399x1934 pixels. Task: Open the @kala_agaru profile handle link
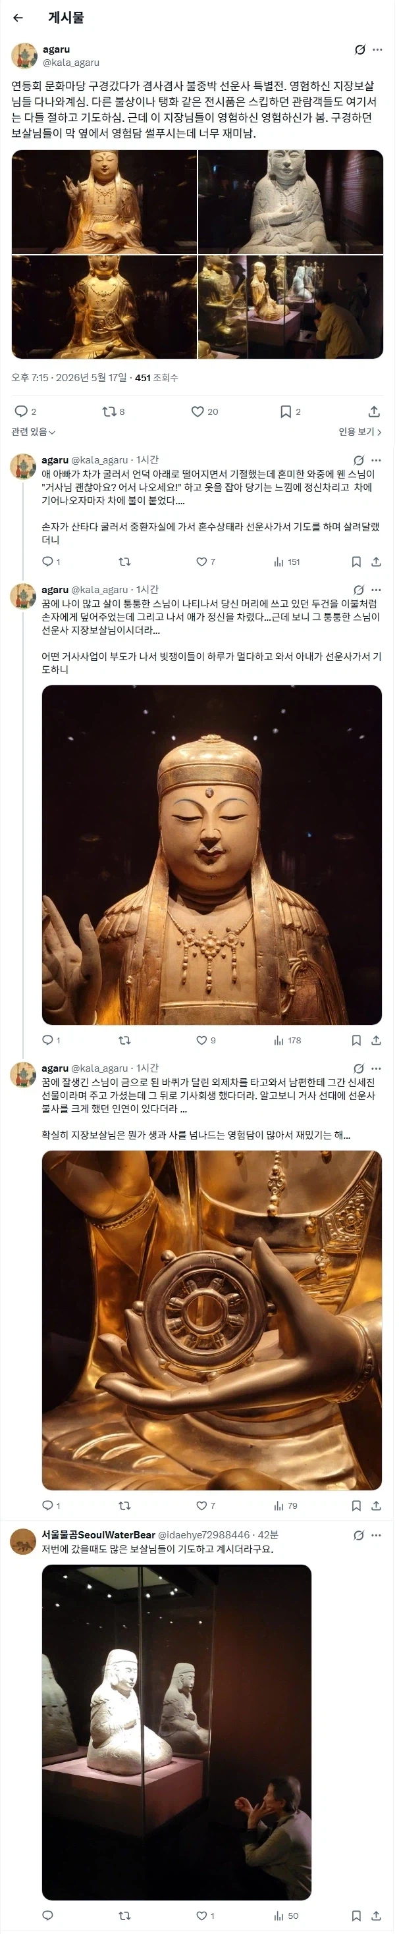click(x=70, y=63)
